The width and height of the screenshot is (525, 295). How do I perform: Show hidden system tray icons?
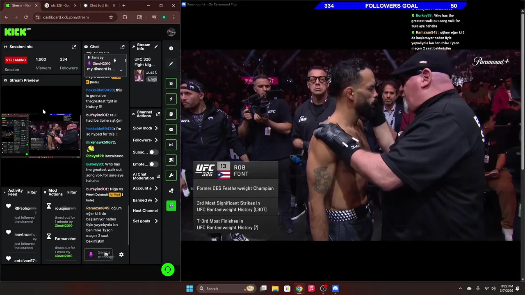point(460,288)
